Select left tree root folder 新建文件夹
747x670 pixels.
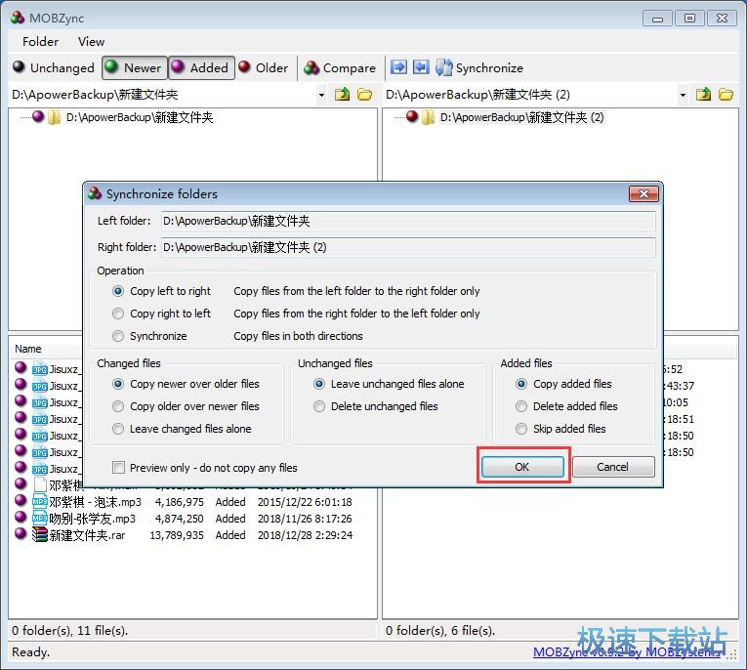[139, 117]
